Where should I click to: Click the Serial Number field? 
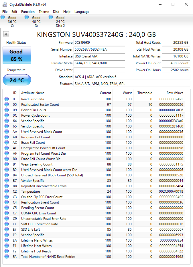pyautogui.click(x=99, y=49)
